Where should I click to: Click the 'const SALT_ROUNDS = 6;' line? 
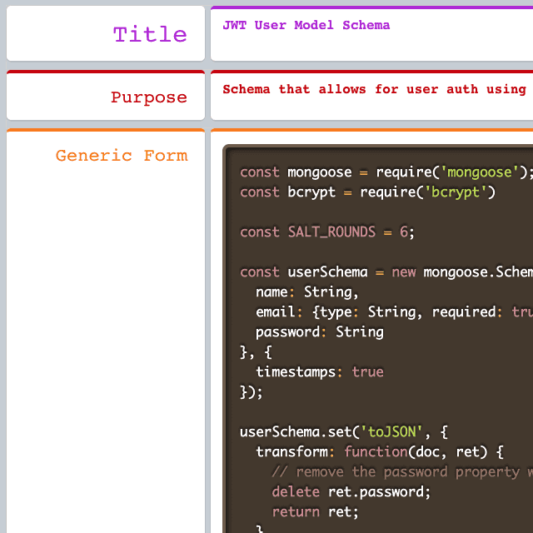[327, 232]
